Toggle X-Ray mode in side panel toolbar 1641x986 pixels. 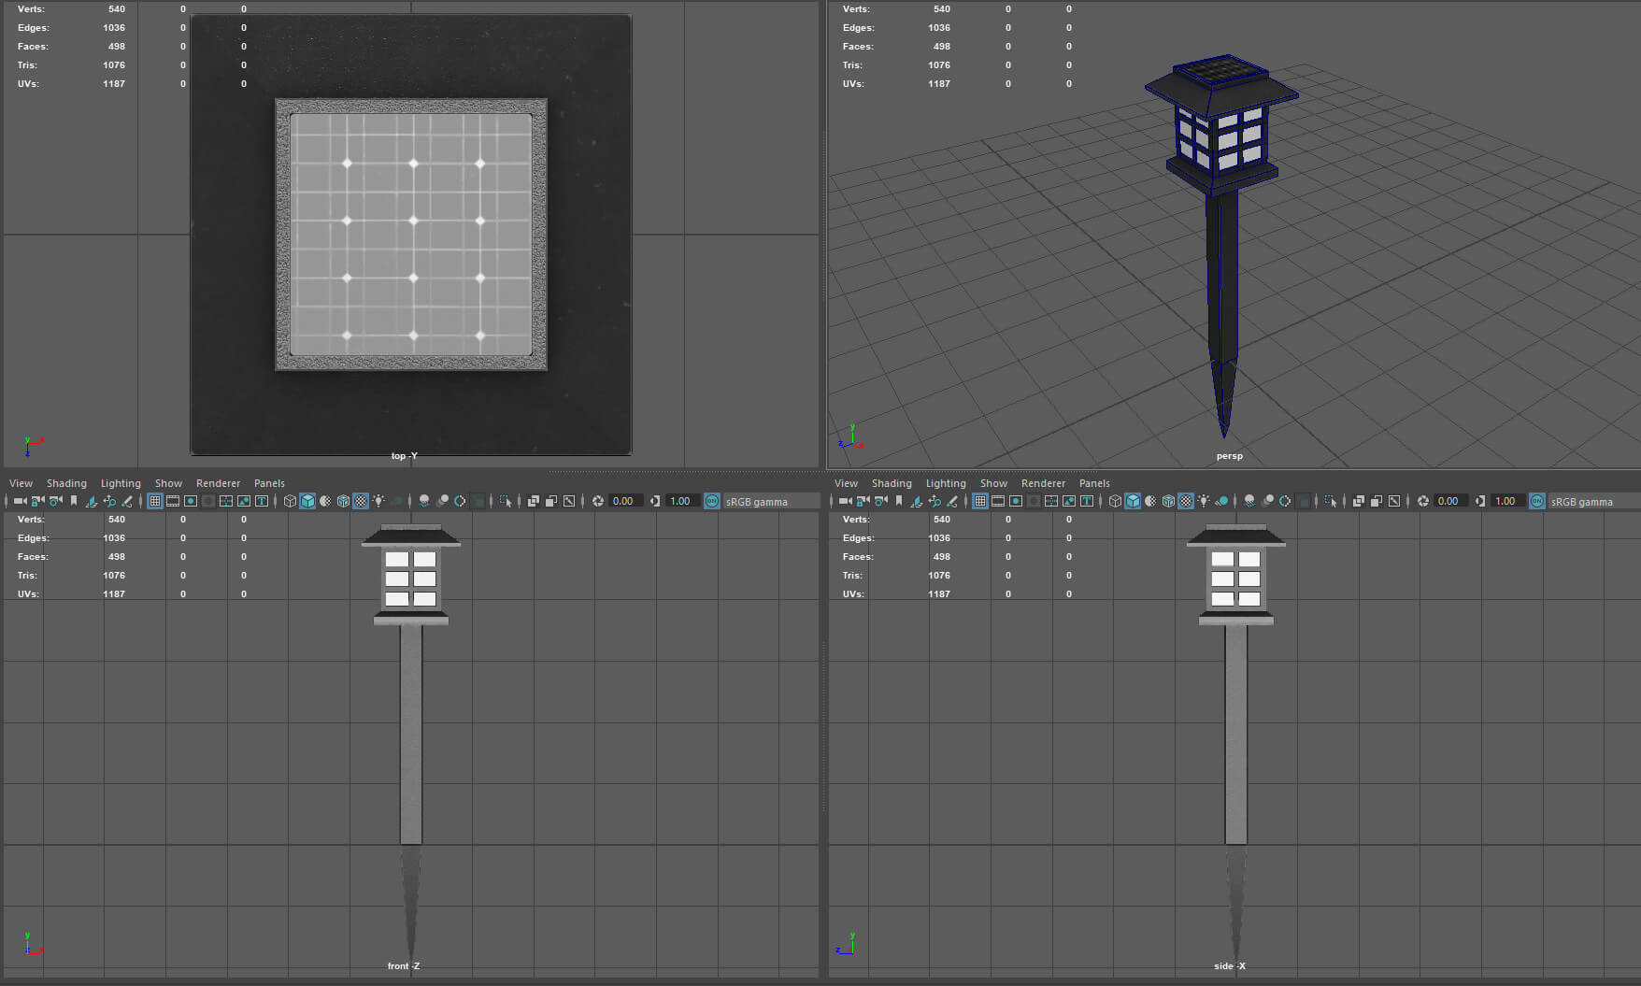point(1359,501)
